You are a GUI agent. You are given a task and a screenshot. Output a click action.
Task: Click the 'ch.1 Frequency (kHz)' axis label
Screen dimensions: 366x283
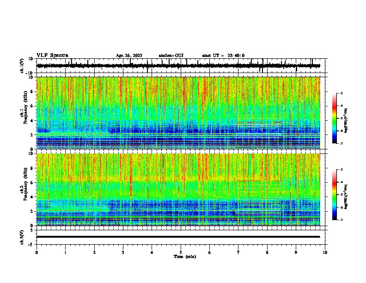click(x=24, y=107)
